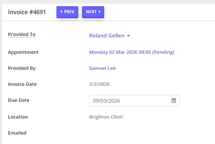Click the left arrow icon on PREV
This screenshot has height=144, width=215.
click(x=61, y=12)
